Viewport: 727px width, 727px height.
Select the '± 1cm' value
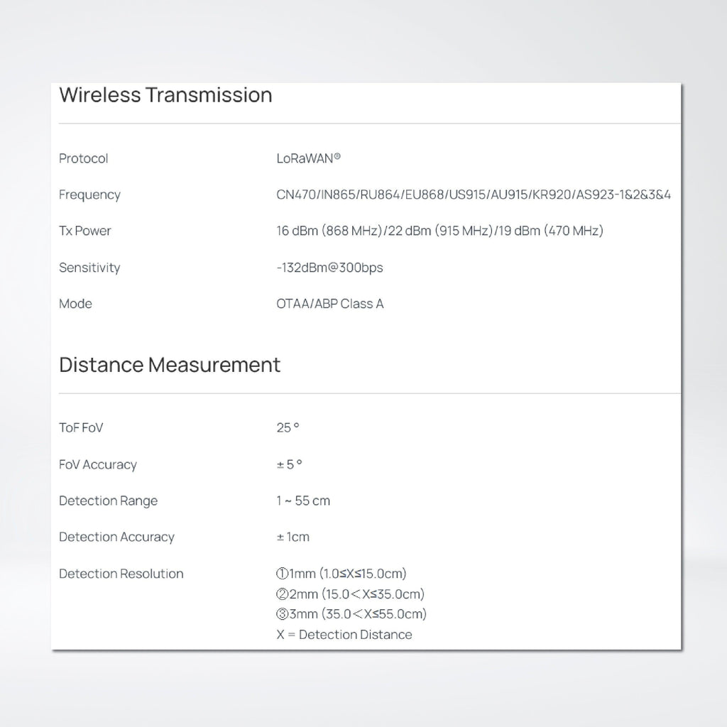293,537
